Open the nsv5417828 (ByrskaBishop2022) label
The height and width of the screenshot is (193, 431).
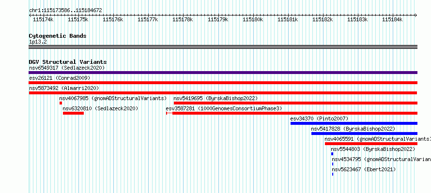coord(353,129)
